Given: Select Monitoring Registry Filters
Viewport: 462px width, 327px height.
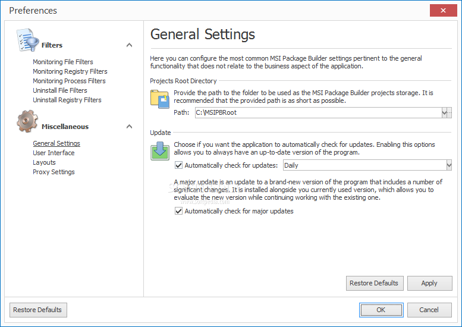Looking at the screenshot, I should click(70, 71).
